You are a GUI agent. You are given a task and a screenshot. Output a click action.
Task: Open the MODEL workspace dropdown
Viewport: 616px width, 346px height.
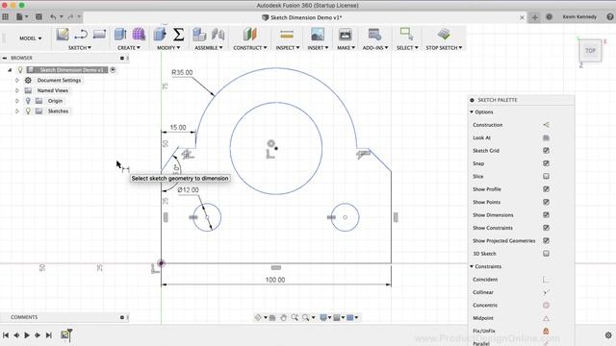pyautogui.click(x=30, y=38)
